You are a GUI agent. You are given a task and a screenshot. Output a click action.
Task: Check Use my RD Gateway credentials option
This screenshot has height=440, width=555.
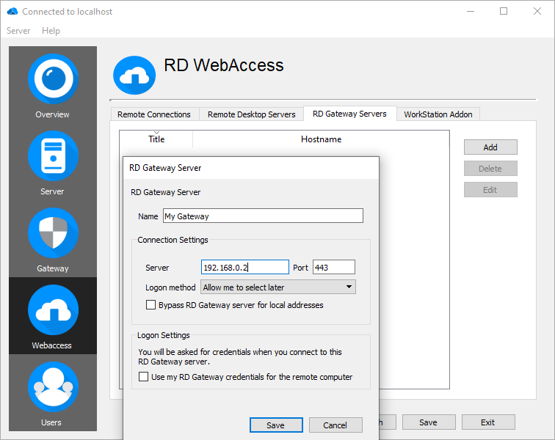click(x=143, y=377)
